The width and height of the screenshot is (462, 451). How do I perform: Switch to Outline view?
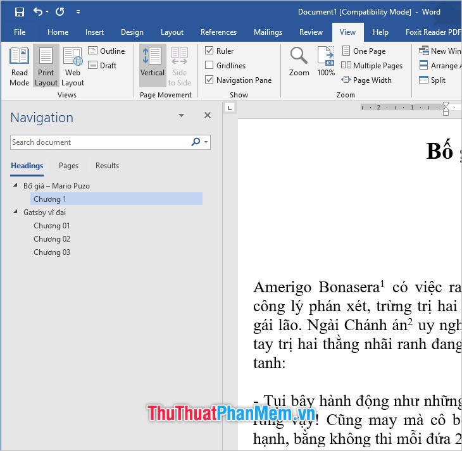[x=107, y=51]
